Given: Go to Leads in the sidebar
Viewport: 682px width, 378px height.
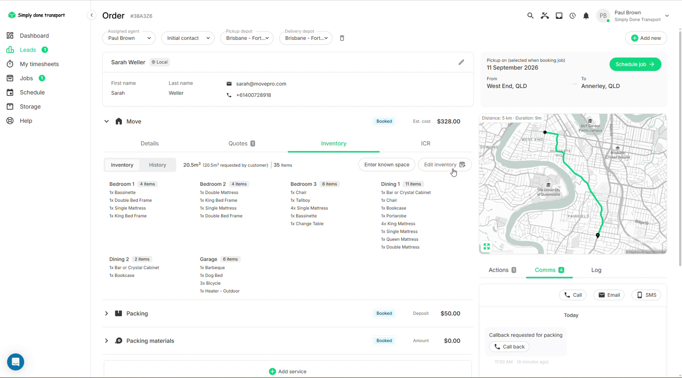Looking at the screenshot, I should coord(27,50).
